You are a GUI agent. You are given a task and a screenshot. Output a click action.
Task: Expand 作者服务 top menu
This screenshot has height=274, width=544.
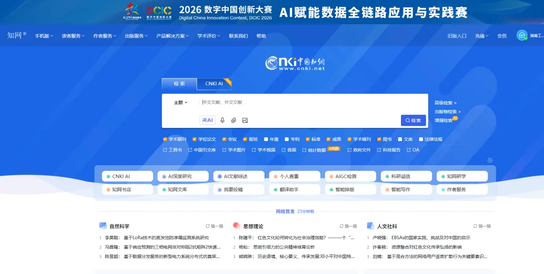click(x=105, y=36)
